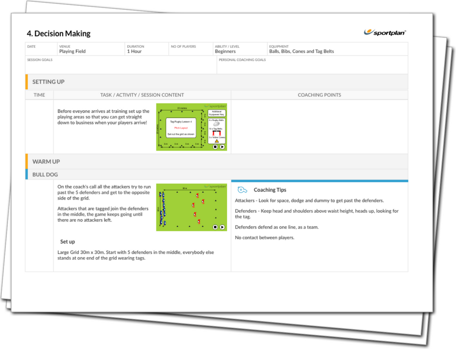Select the Beginners ability level cell
Image resolution: width=456 pixels, height=349 pixels.
[225, 50]
